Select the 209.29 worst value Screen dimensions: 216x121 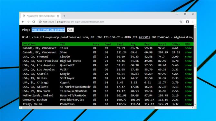coord(163,52)
